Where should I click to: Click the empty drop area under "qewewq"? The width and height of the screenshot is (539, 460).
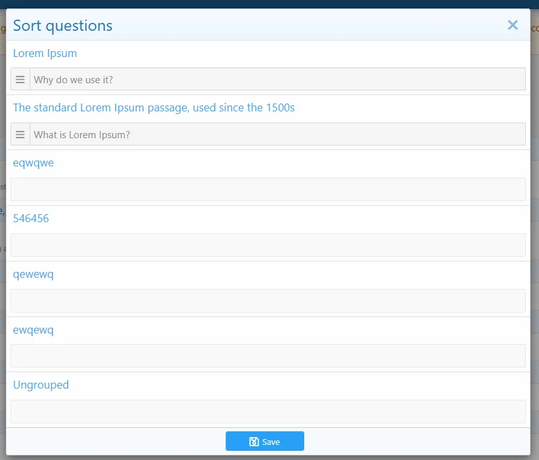tap(268, 301)
